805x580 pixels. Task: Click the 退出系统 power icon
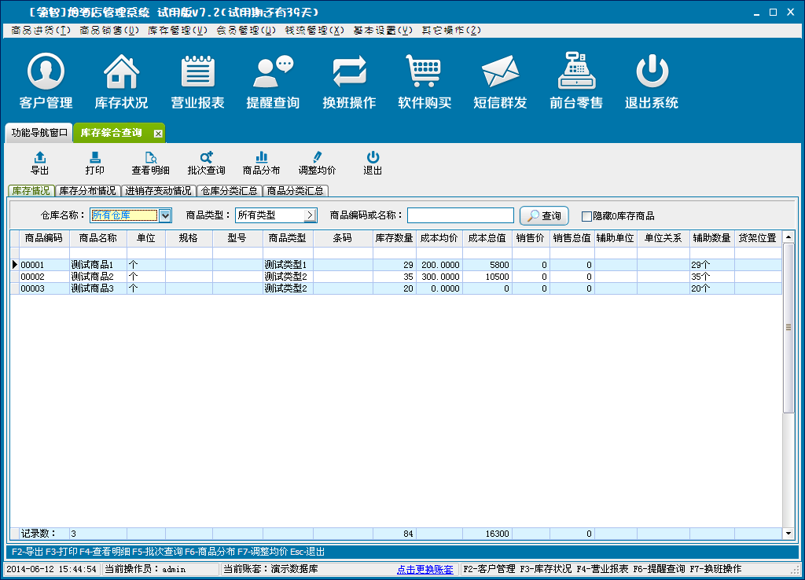(x=652, y=72)
